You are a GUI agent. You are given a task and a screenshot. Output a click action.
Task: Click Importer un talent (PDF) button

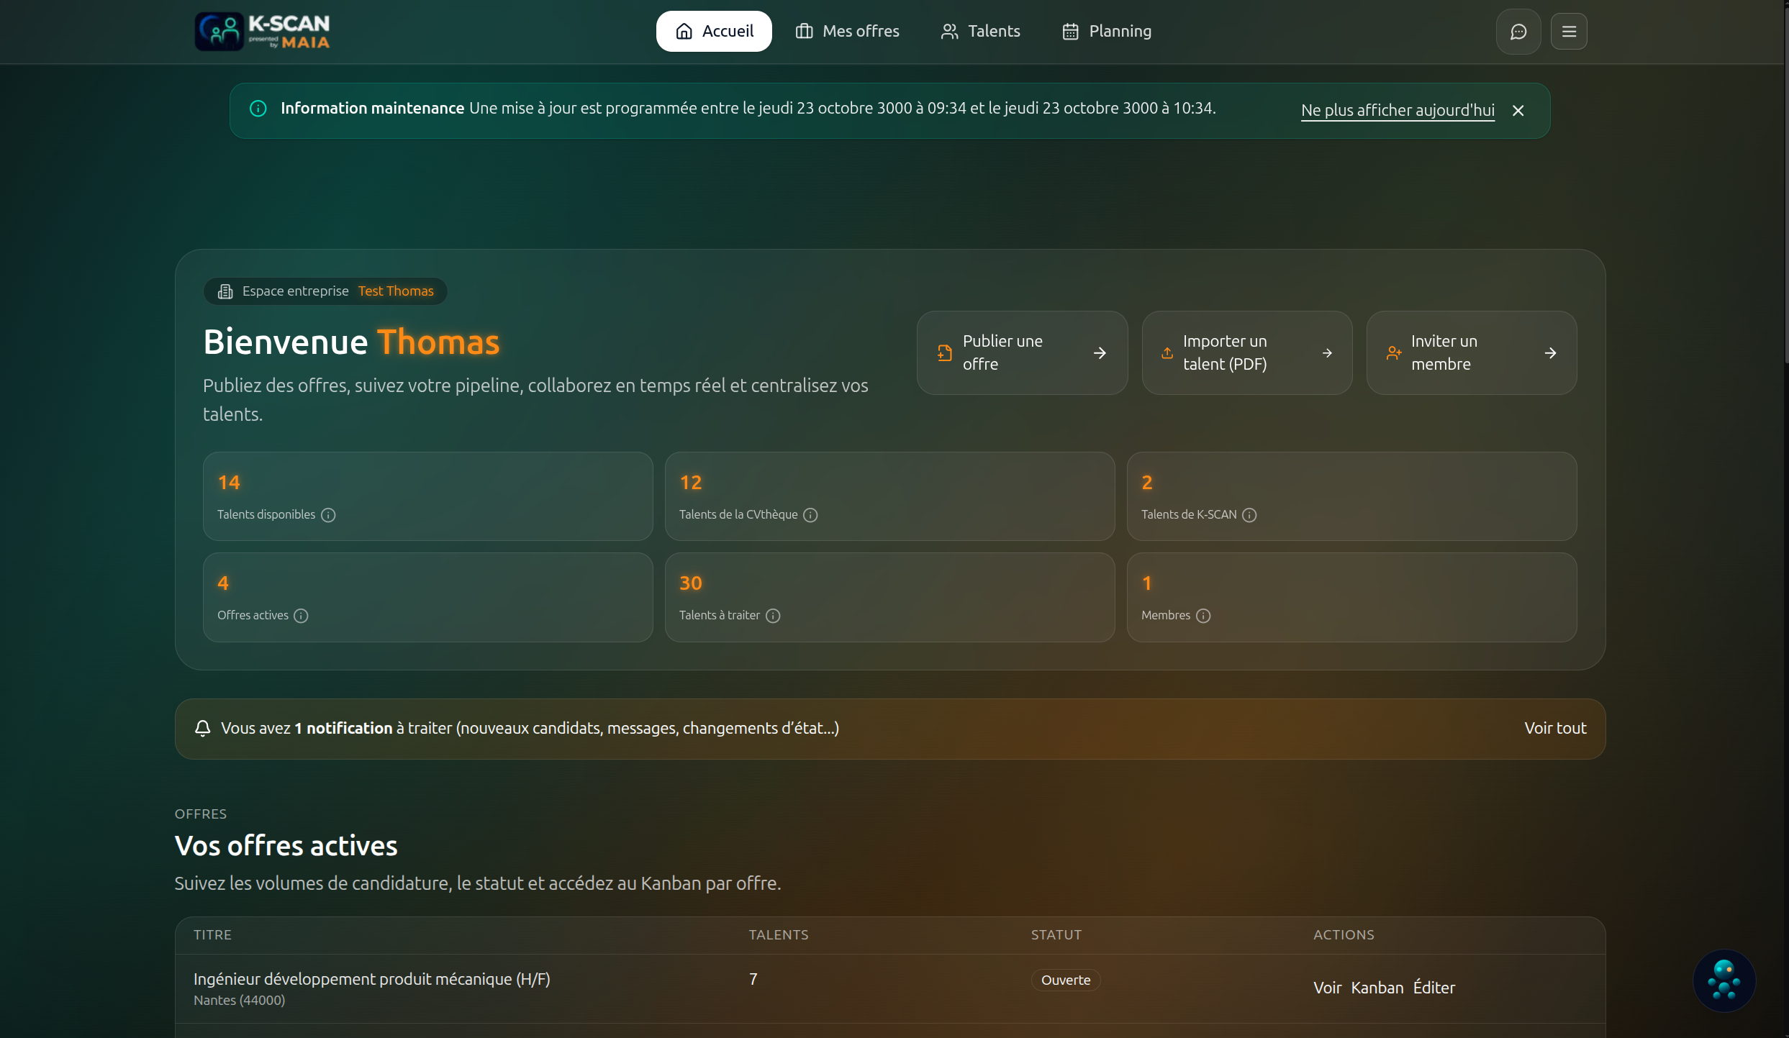tap(1246, 352)
